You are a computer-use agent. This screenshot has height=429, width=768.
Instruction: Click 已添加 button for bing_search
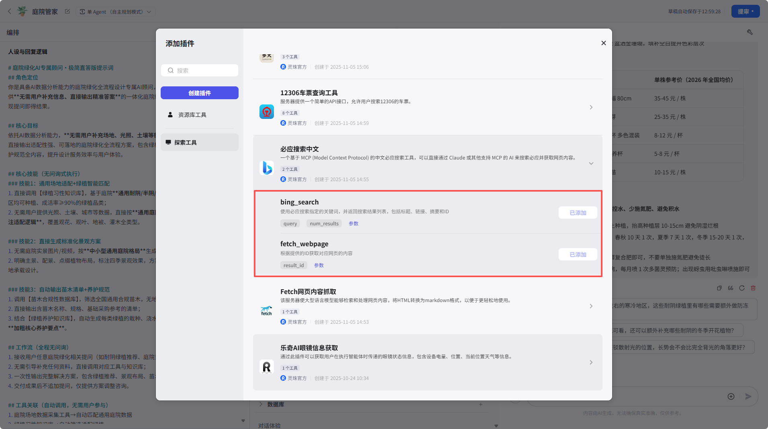578,213
